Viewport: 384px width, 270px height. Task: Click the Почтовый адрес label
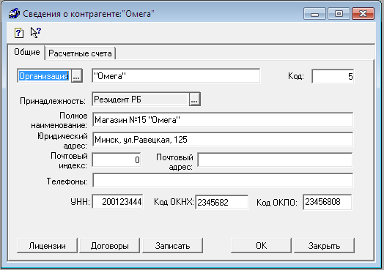[174, 162]
